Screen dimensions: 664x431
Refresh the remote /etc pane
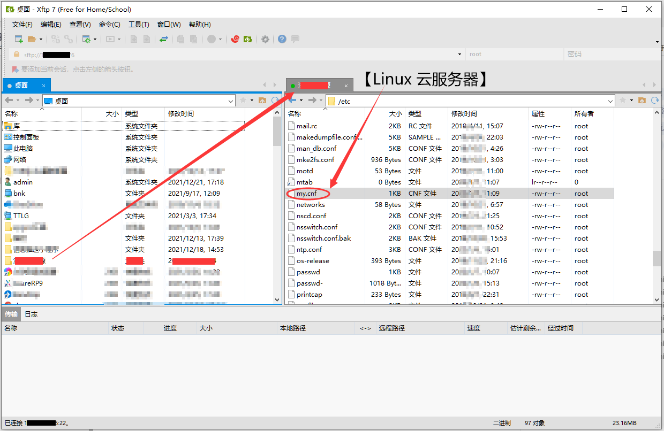coord(654,100)
